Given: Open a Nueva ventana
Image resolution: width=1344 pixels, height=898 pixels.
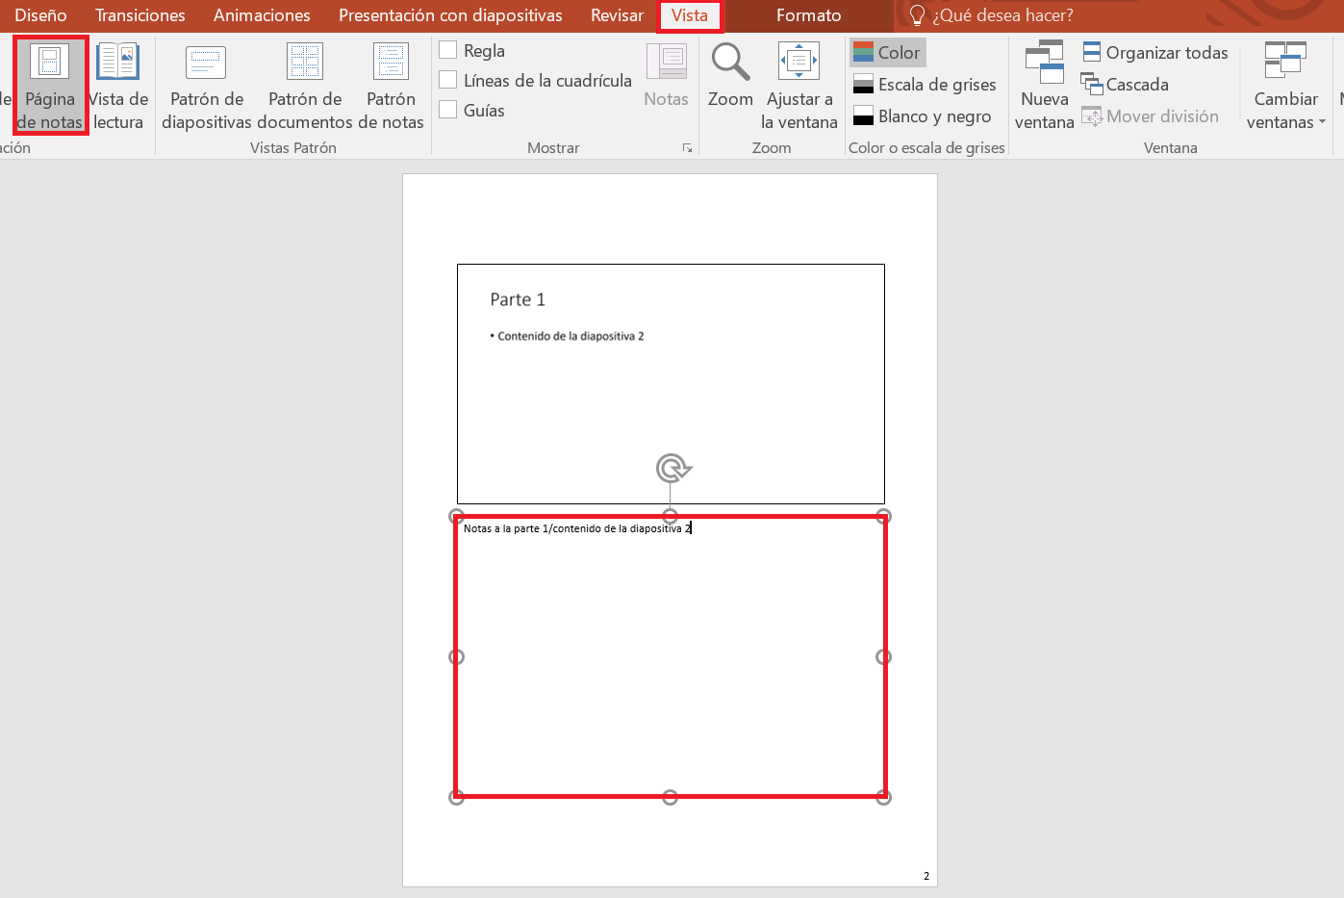Looking at the screenshot, I should [1044, 86].
